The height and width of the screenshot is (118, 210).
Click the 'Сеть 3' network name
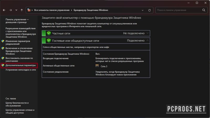(104, 66)
